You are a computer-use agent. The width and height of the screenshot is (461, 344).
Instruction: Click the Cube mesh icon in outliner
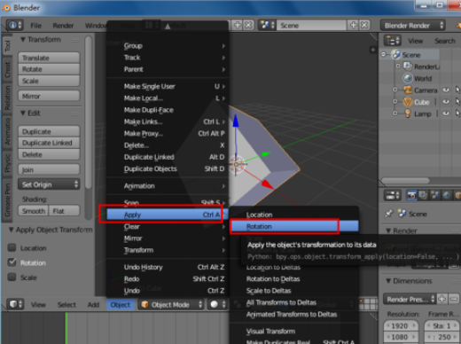tap(408, 102)
